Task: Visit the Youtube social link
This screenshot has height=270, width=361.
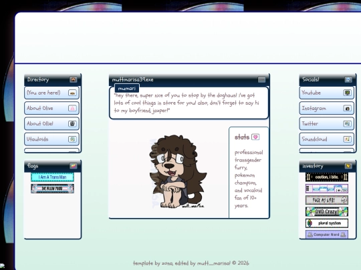Action: 327,93
